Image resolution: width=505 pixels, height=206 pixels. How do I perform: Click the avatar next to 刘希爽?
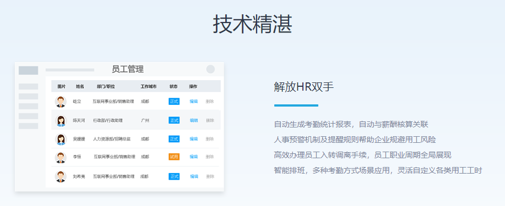click(x=61, y=176)
